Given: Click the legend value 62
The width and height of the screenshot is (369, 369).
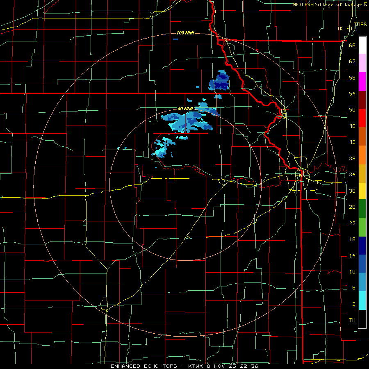Looking at the screenshot, I should [x=352, y=61].
